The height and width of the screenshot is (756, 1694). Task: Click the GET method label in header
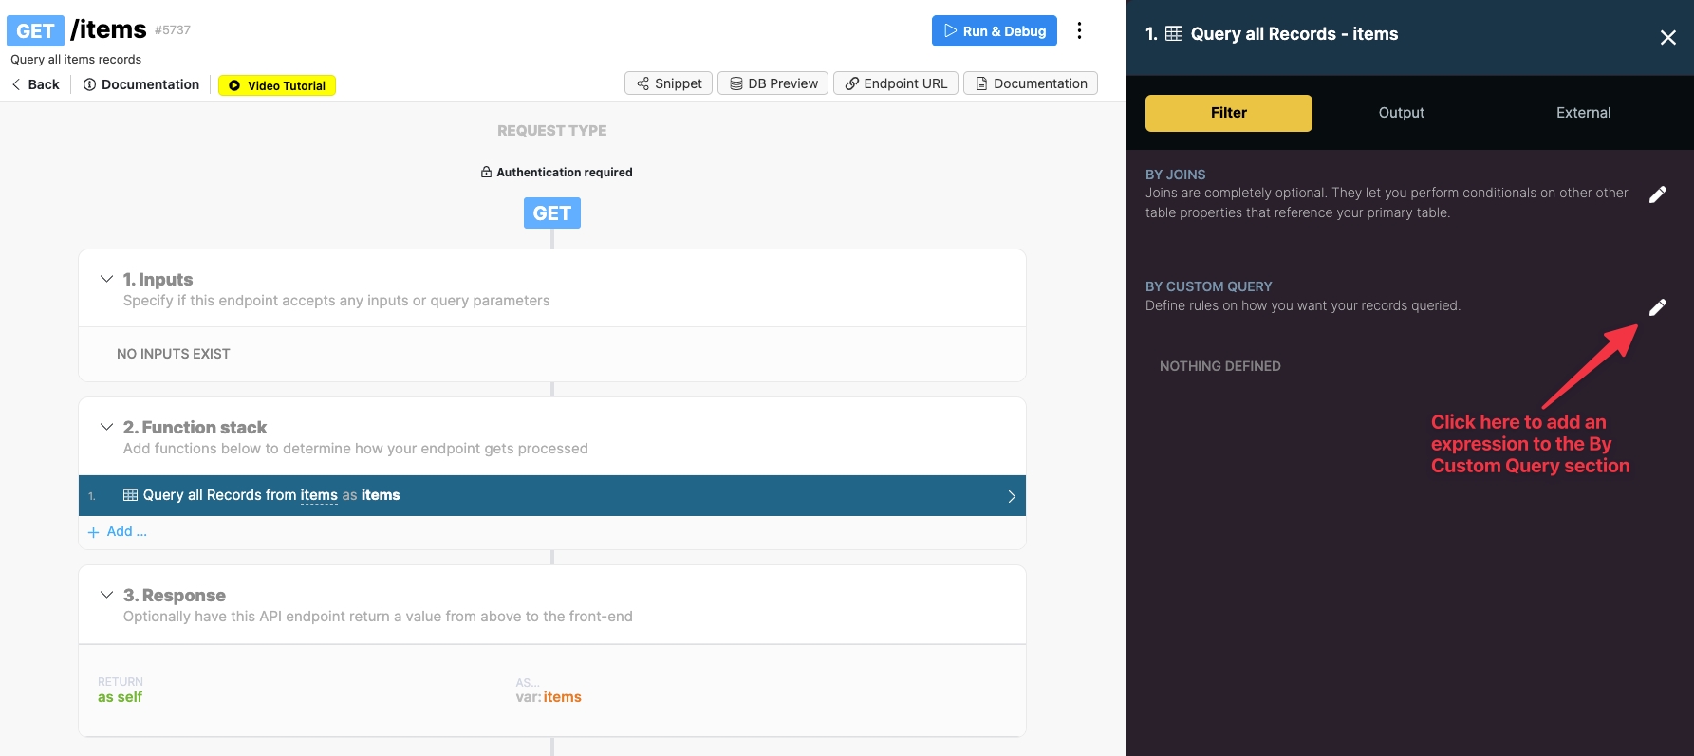tap(35, 31)
